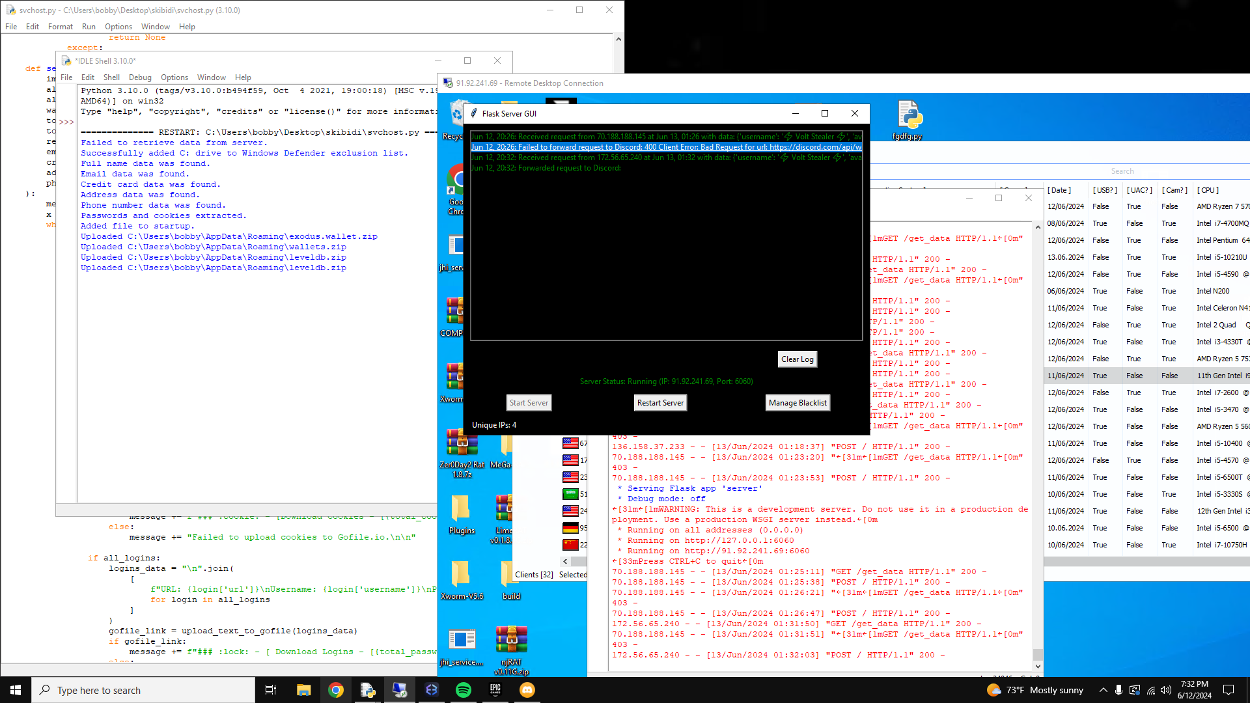Show hidden system tray icons chevron
Image resolution: width=1250 pixels, height=703 pixels.
tap(1103, 690)
